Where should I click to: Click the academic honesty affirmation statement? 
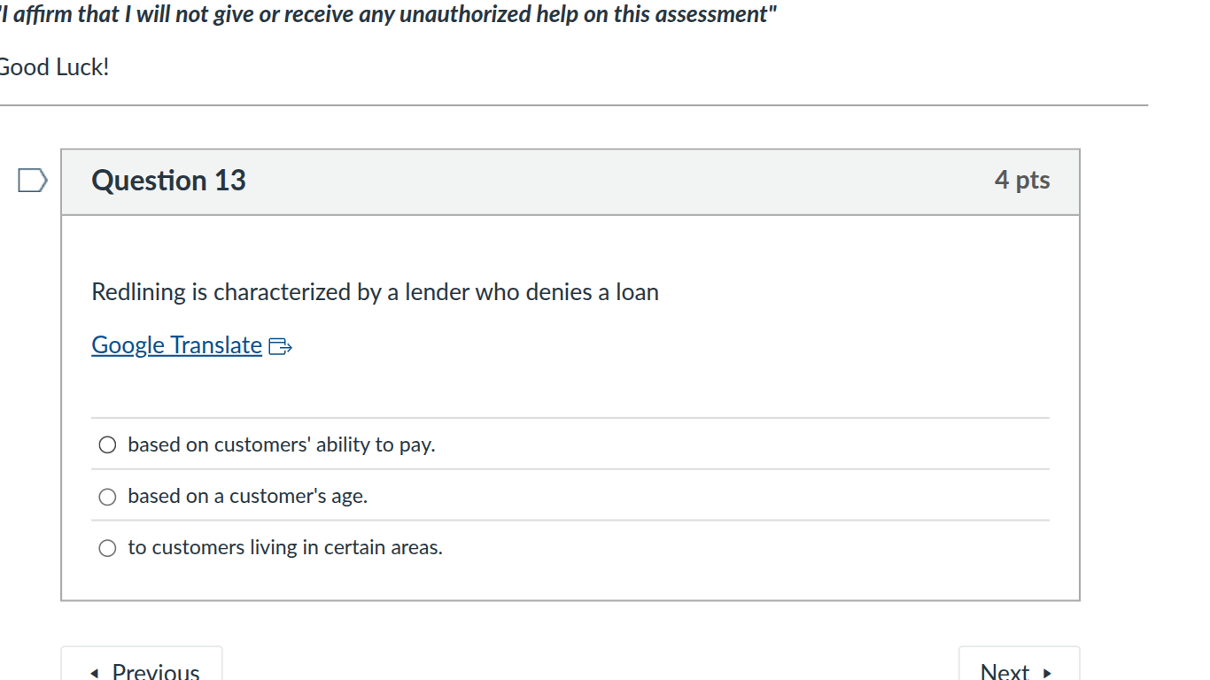[x=387, y=14]
